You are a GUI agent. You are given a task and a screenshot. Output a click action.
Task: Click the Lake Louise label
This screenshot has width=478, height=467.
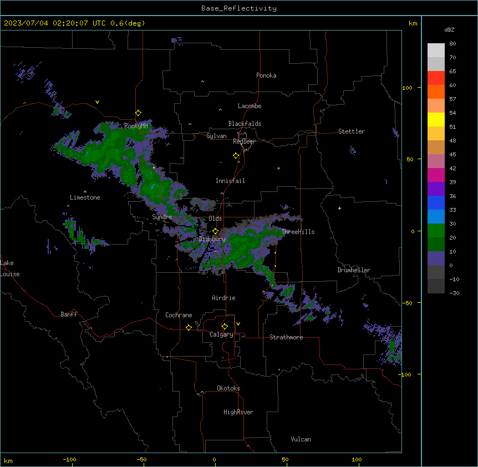tap(10, 268)
